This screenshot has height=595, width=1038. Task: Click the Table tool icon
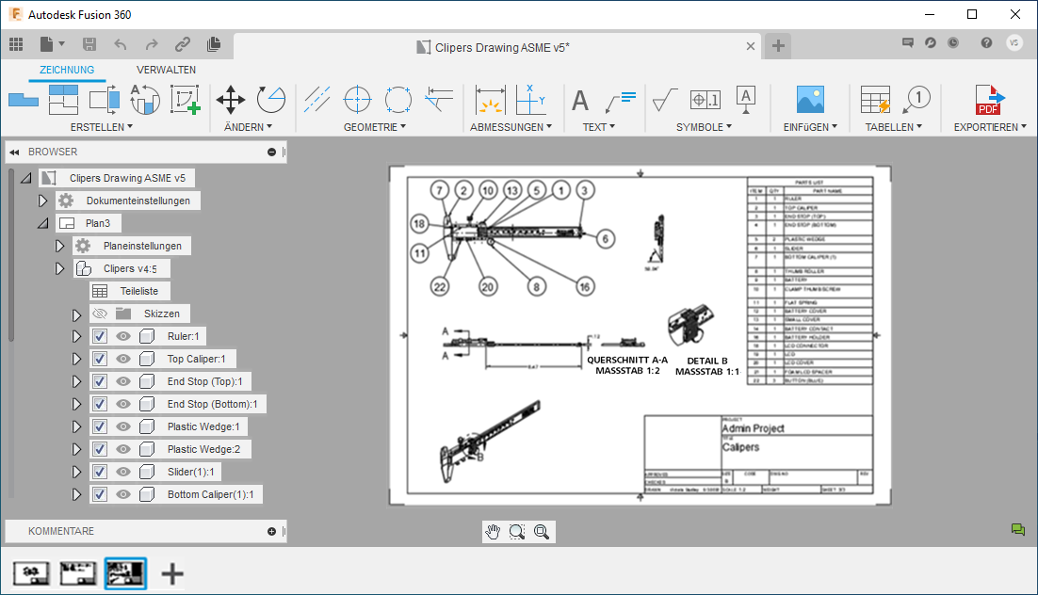tap(875, 100)
